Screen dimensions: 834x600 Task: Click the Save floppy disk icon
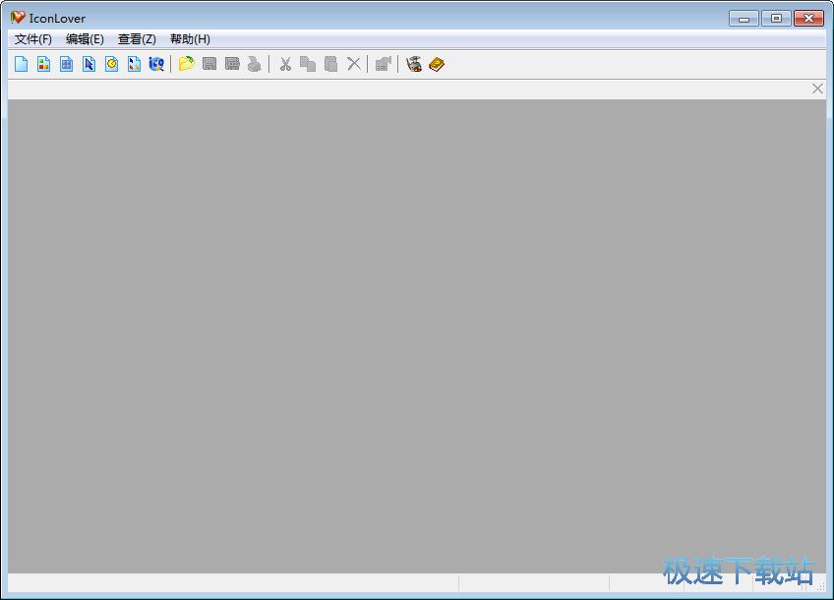coord(209,64)
